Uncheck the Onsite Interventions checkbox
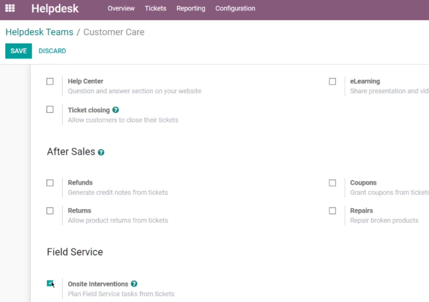 50,283
